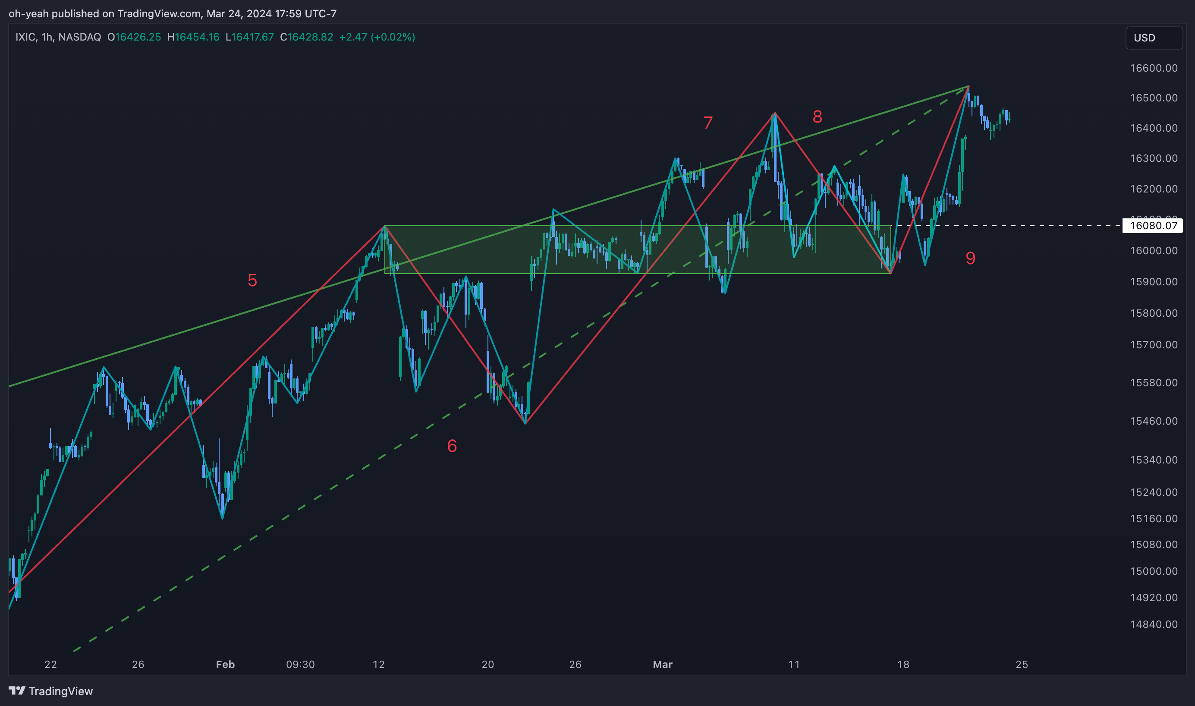Click the TradingView brand text link
The height and width of the screenshot is (706, 1195).
[x=60, y=691]
